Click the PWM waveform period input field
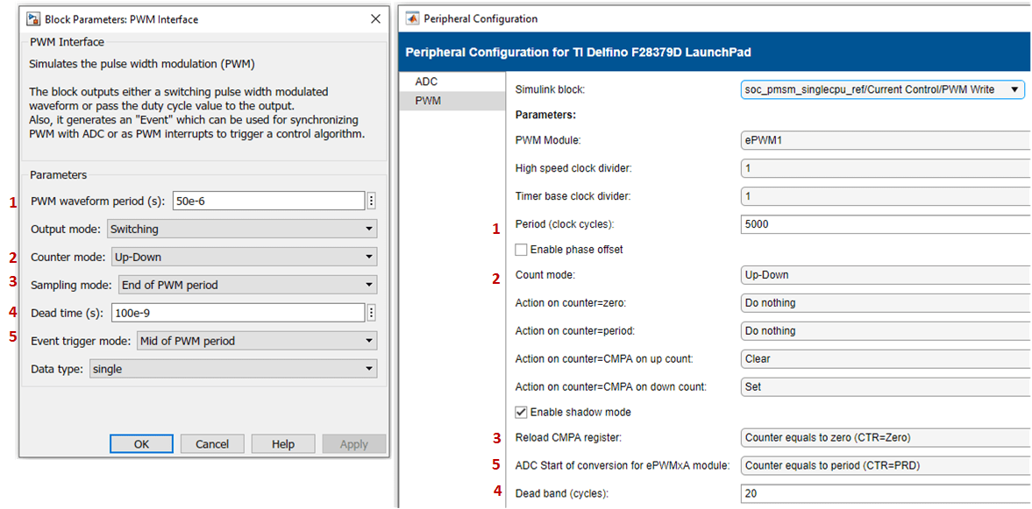Screen dimensions: 1032x509 pos(267,201)
